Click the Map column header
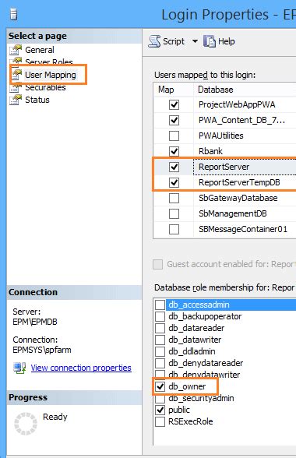Screen dimensions: 296x458 pyautogui.click(x=166, y=90)
